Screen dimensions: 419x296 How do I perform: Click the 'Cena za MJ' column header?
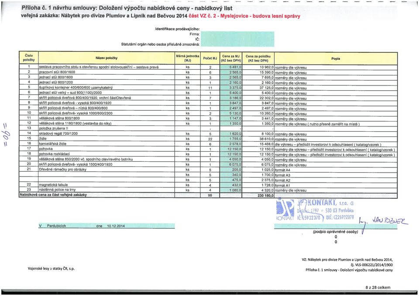point(231,58)
